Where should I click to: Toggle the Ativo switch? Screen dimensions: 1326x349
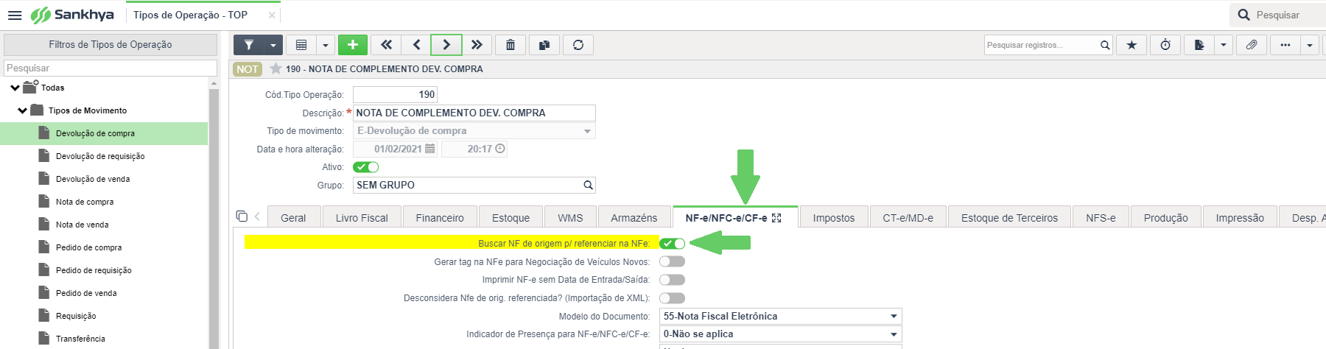click(365, 167)
